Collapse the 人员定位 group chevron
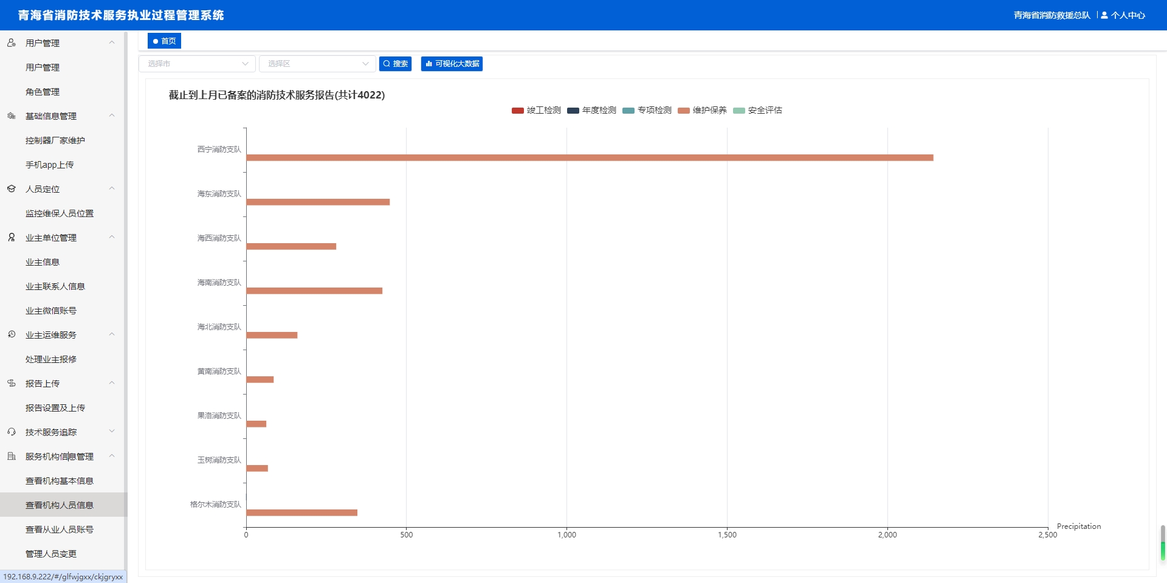The width and height of the screenshot is (1167, 583). point(112,188)
